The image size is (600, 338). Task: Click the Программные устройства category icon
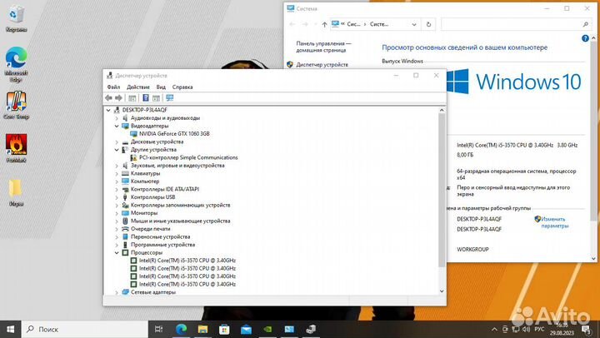[125, 245]
